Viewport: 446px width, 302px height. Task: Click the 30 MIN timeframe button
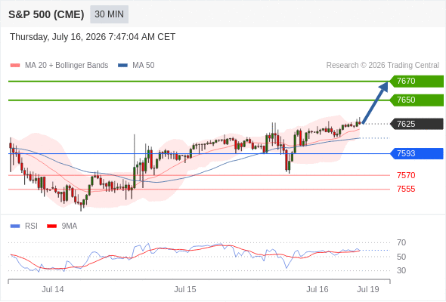(x=109, y=14)
